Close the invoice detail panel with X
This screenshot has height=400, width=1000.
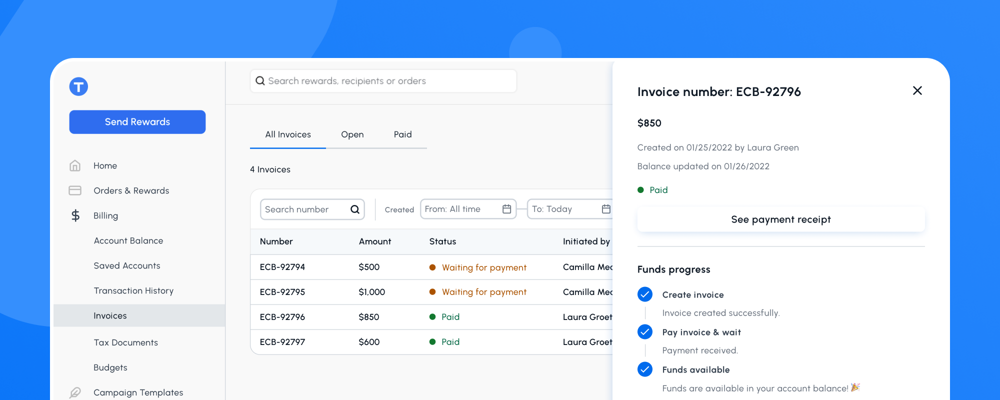(917, 90)
